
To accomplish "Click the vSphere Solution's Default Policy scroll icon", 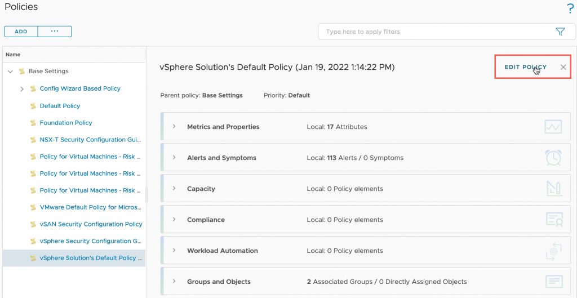I will click(x=33, y=258).
